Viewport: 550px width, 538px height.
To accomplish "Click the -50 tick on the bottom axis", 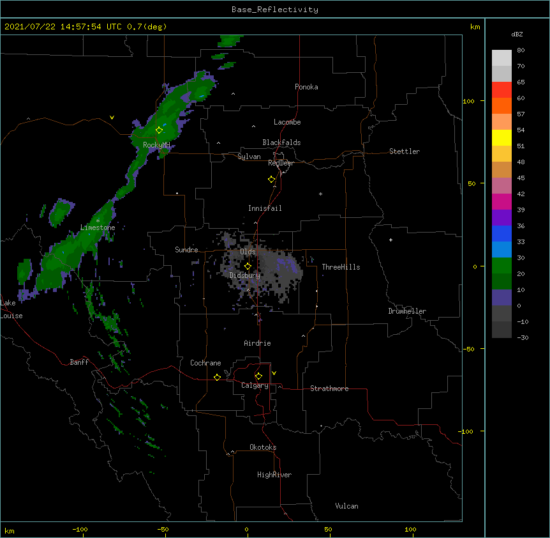I will [163, 529].
